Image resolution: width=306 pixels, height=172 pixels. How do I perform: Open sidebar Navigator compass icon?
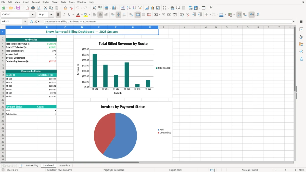pos(301,51)
